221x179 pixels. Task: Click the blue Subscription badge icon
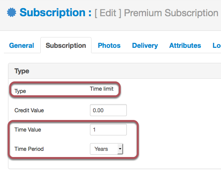[x=12, y=12]
